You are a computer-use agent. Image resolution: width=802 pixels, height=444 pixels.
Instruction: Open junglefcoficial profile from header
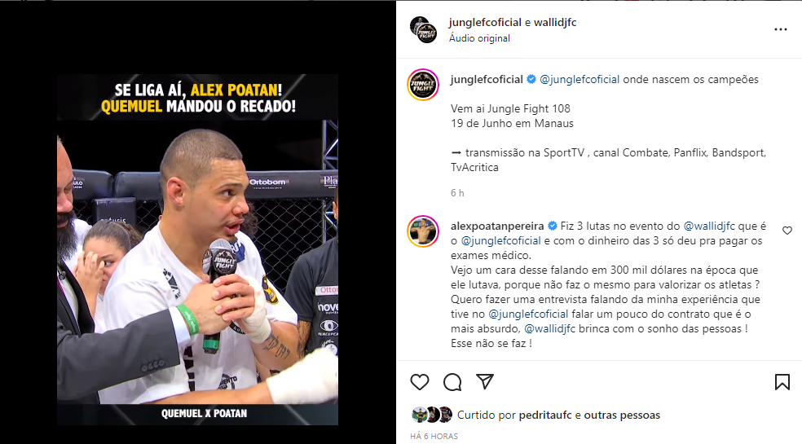(485, 23)
